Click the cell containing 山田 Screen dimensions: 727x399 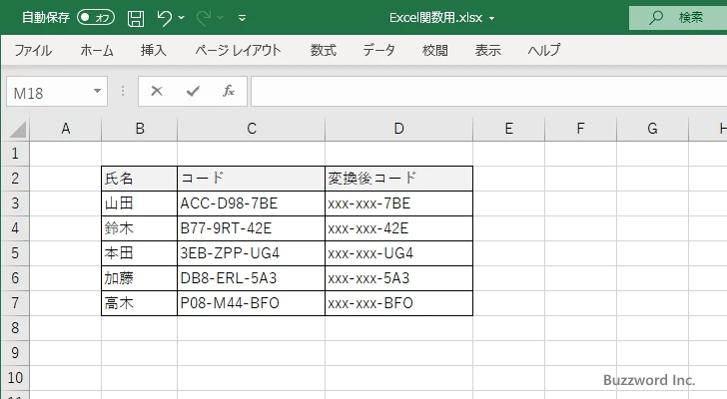pyautogui.click(x=139, y=203)
